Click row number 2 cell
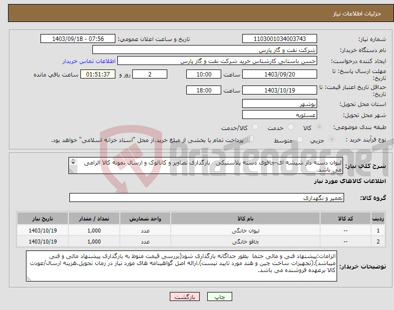Screen dimensions: 394x310 tap(378, 241)
